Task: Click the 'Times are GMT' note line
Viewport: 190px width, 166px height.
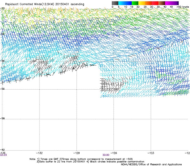Action: coord(81,159)
